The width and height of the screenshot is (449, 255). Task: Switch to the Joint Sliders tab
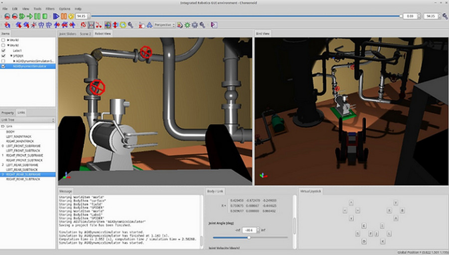[x=67, y=33]
